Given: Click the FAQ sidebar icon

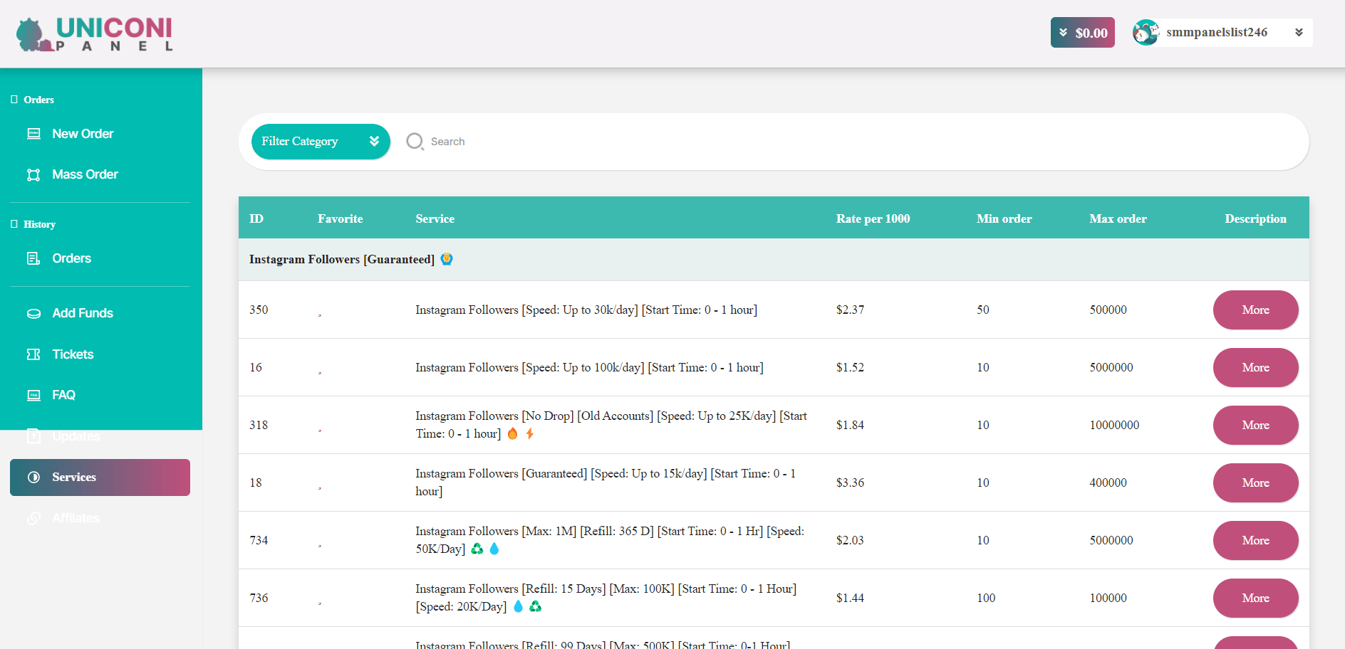Looking at the screenshot, I should click(33, 396).
